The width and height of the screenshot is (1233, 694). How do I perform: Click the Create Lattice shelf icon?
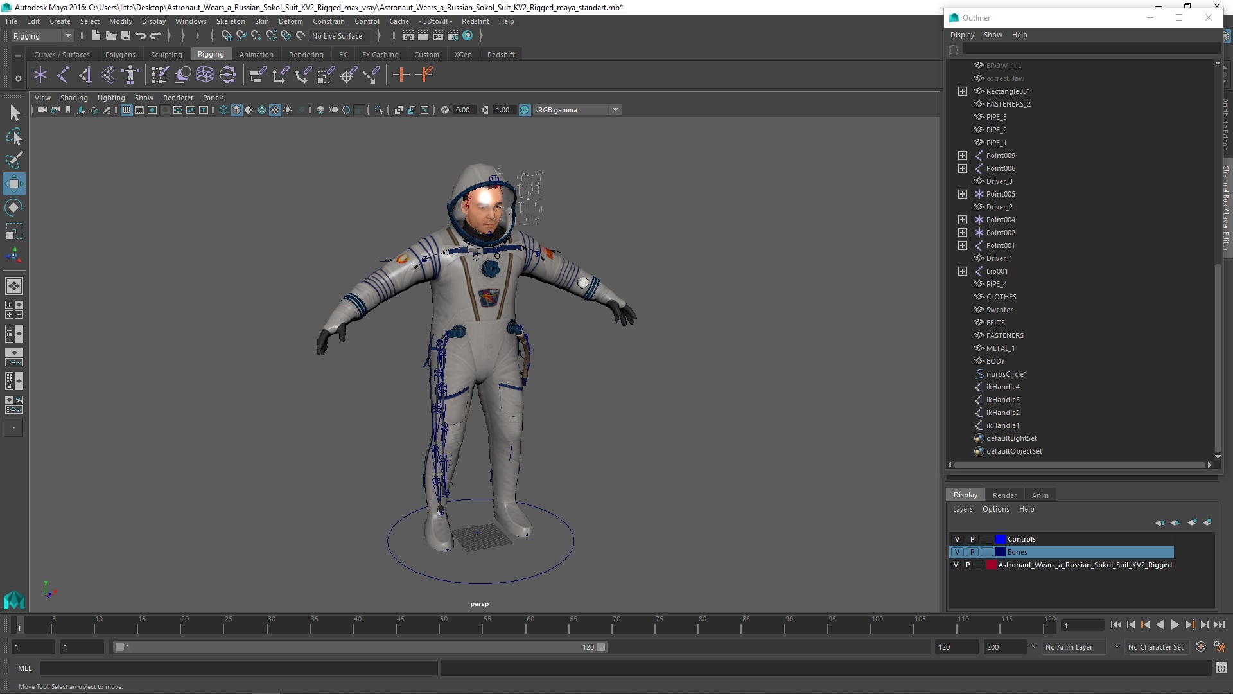click(x=205, y=75)
